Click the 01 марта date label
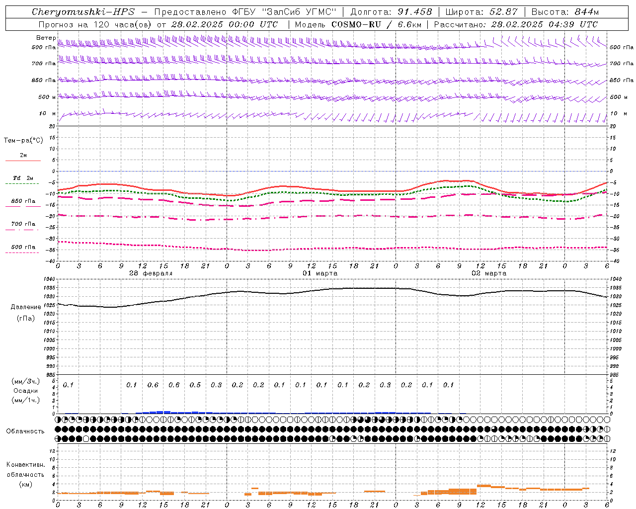636x509 pixels. 320,273
